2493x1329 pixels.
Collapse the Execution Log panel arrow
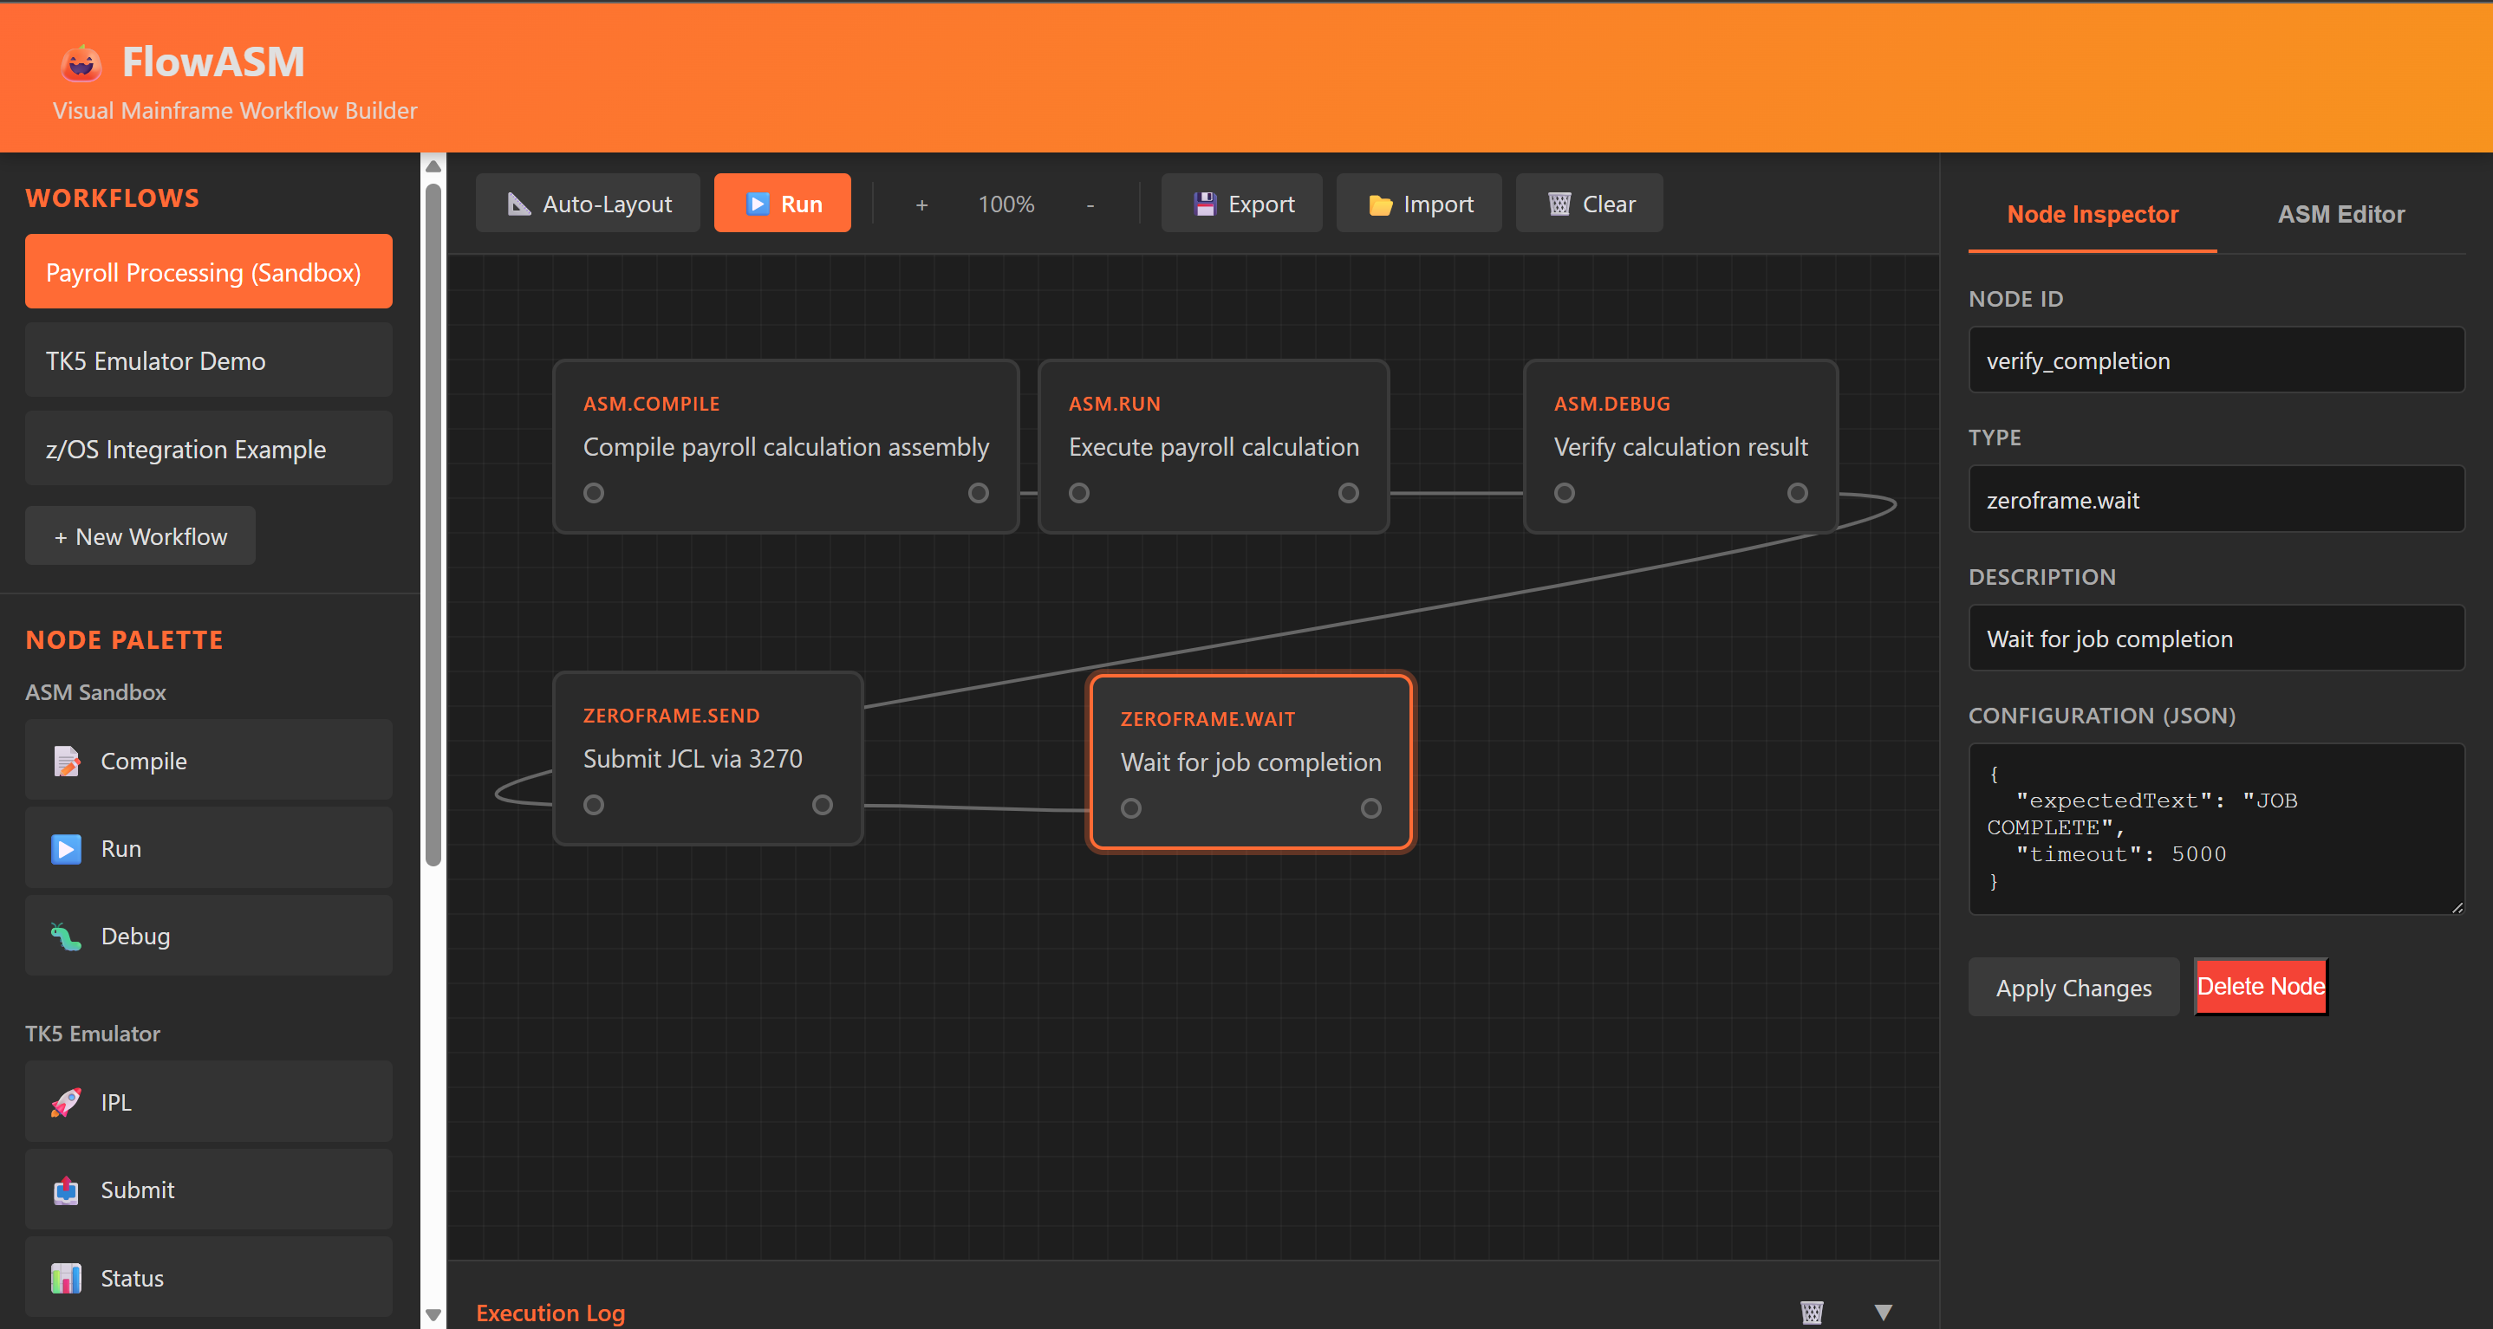coord(1883,1313)
